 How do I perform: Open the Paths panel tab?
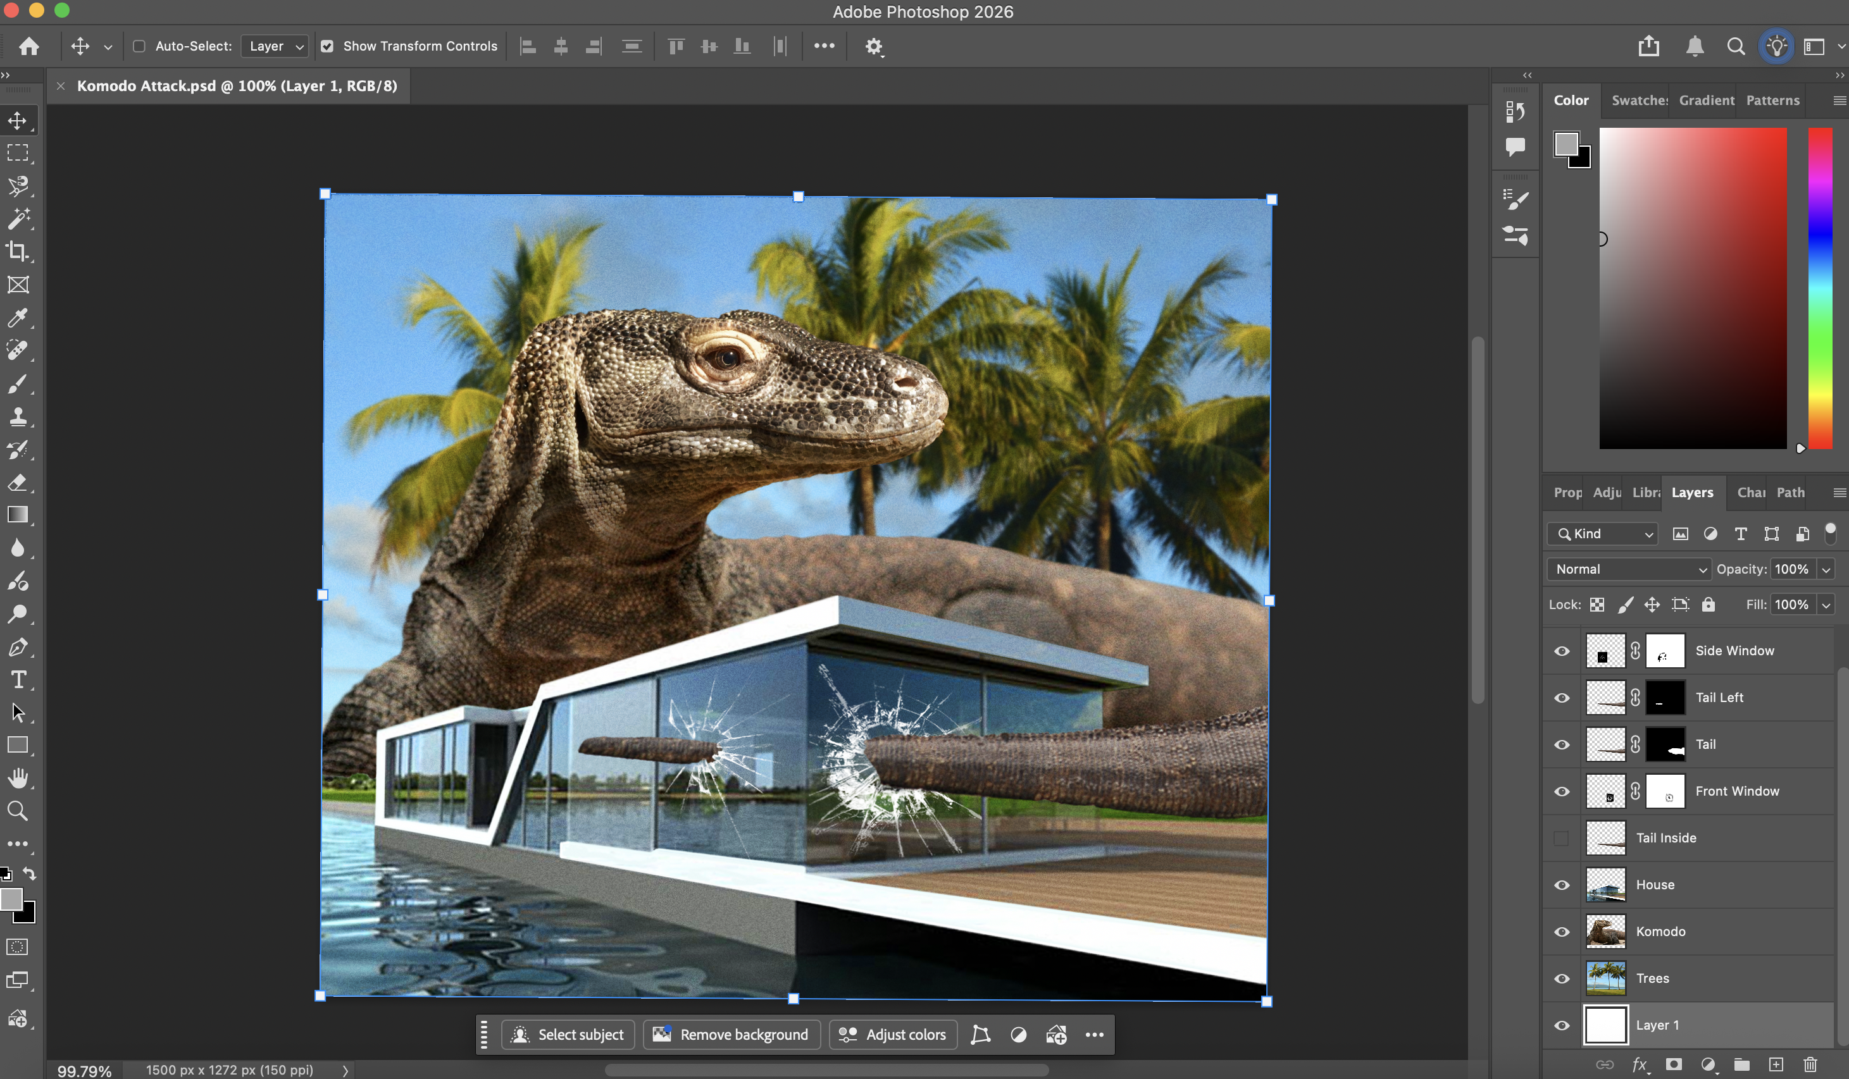(x=1790, y=493)
